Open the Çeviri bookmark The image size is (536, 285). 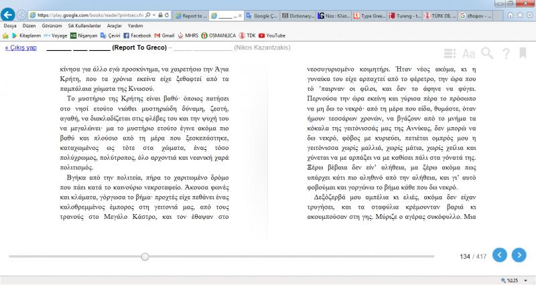110,35
